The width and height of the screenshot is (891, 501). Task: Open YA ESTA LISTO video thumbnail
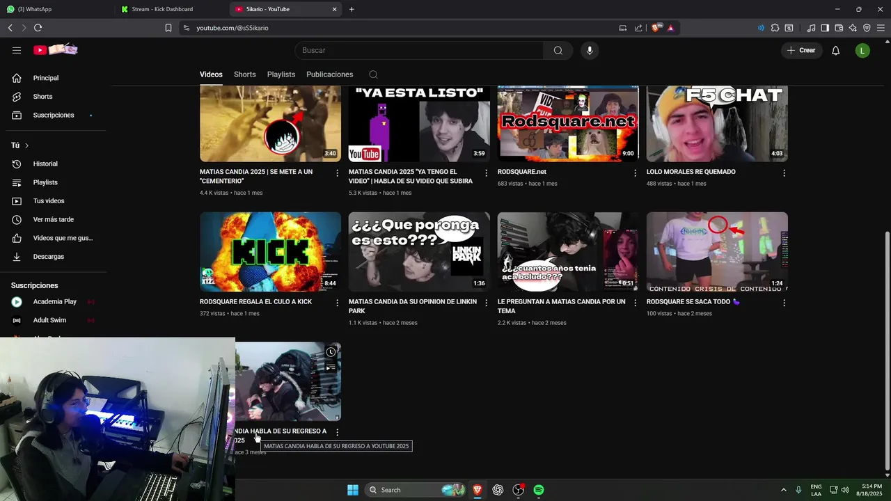[x=419, y=123]
